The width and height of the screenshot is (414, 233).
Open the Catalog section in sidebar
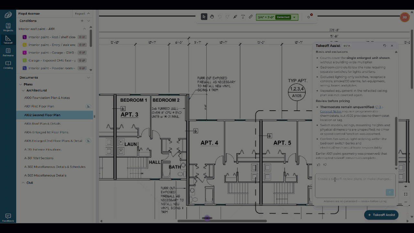point(8,65)
